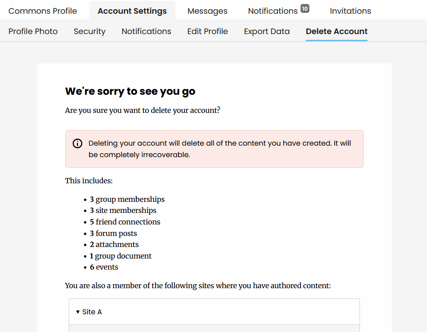Click the "3 group memberships" list item
Viewport: 427px width, 332px height.
coord(127,199)
